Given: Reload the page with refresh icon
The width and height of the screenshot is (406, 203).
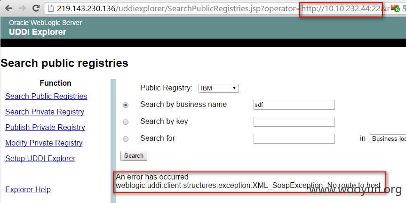Looking at the screenshot, I should (36, 8).
